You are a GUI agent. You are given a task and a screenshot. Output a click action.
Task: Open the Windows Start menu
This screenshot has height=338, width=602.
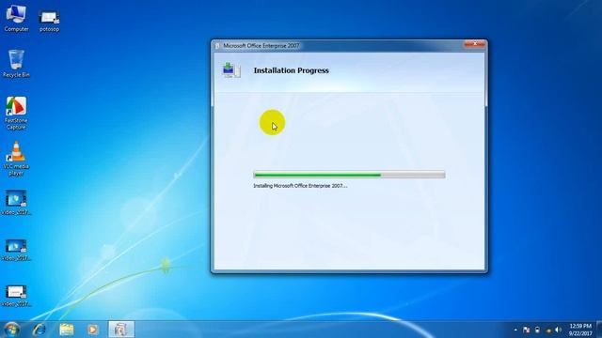[11, 330]
